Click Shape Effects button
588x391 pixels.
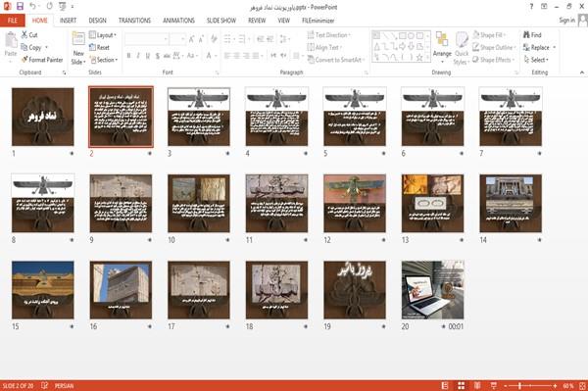coord(494,60)
